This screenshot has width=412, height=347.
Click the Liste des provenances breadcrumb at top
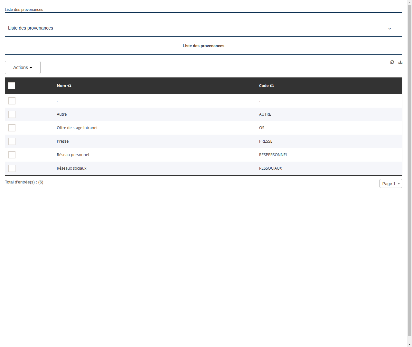click(24, 10)
